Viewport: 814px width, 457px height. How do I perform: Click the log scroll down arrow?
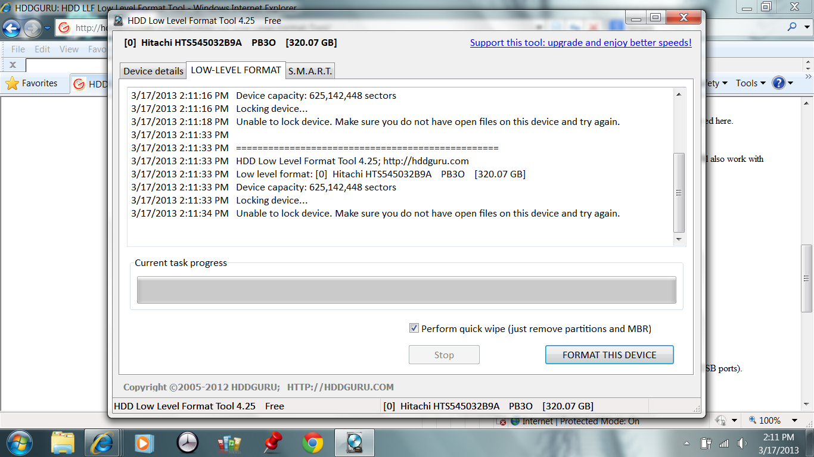679,239
